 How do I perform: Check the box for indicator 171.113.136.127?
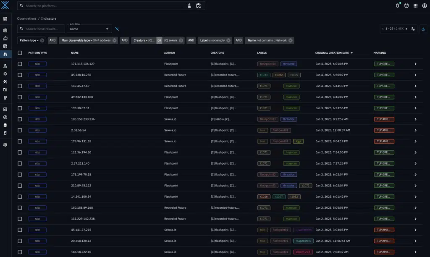pyautogui.click(x=20, y=64)
